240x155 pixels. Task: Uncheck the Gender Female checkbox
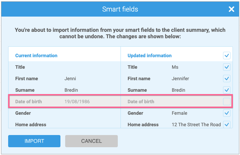point(226,113)
